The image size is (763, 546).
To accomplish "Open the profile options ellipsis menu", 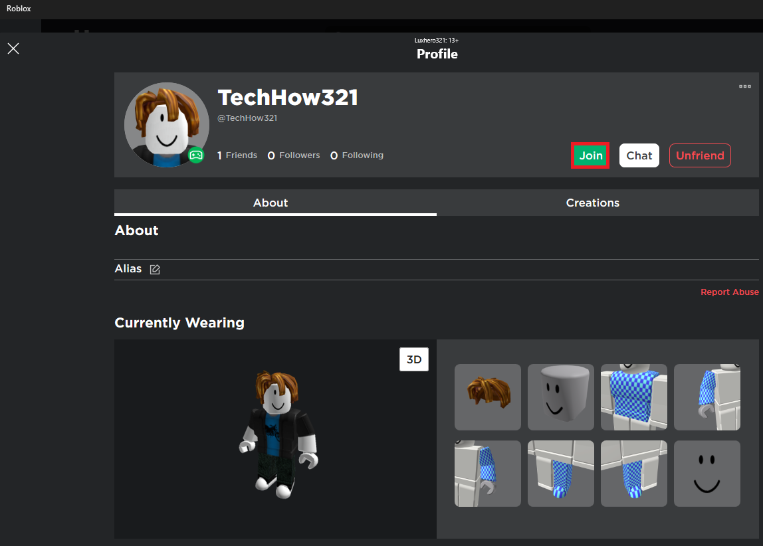I will [x=744, y=86].
